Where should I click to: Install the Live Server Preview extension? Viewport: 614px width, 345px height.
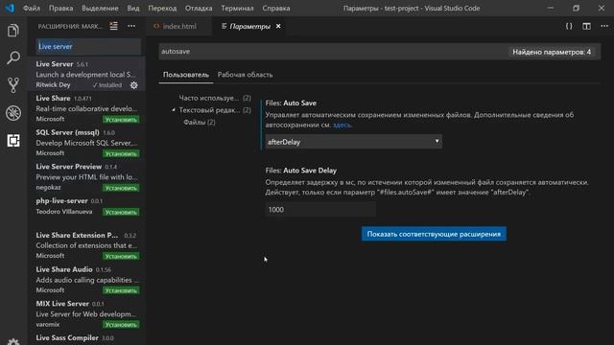tap(121, 188)
